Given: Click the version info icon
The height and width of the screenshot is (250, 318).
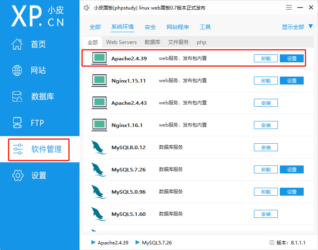Looking at the screenshot, I should [272, 242].
